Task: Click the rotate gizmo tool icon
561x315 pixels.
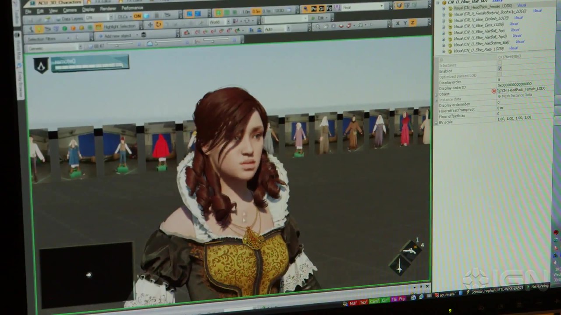Action: [x=158, y=24]
